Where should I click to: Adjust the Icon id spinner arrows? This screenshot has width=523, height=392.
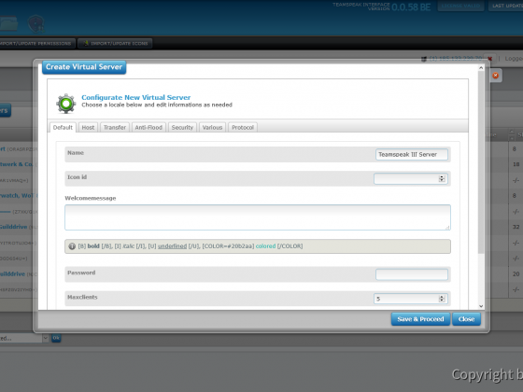tap(442, 178)
